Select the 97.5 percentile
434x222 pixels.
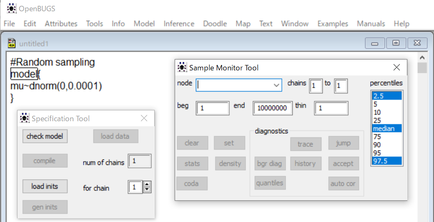click(386, 161)
